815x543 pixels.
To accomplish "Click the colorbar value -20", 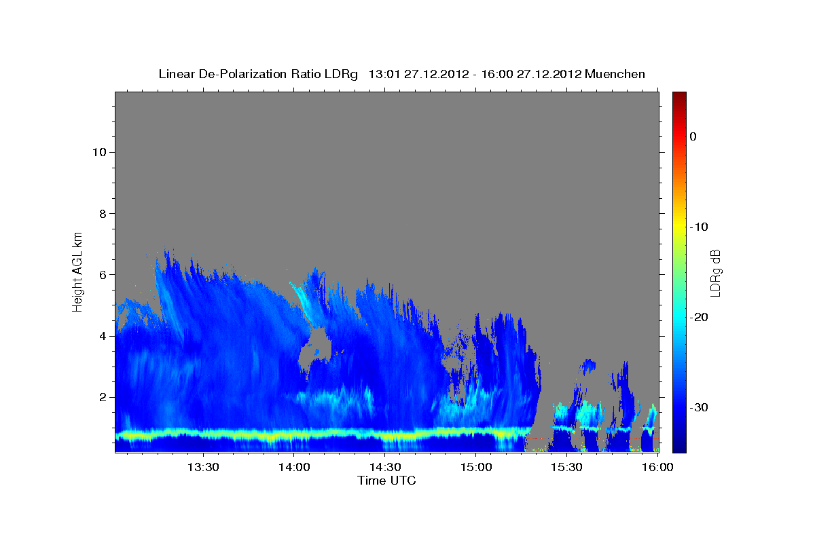I will (x=700, y=317).
